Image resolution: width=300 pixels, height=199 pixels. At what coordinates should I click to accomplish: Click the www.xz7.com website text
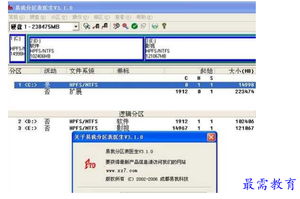[122, 170]
